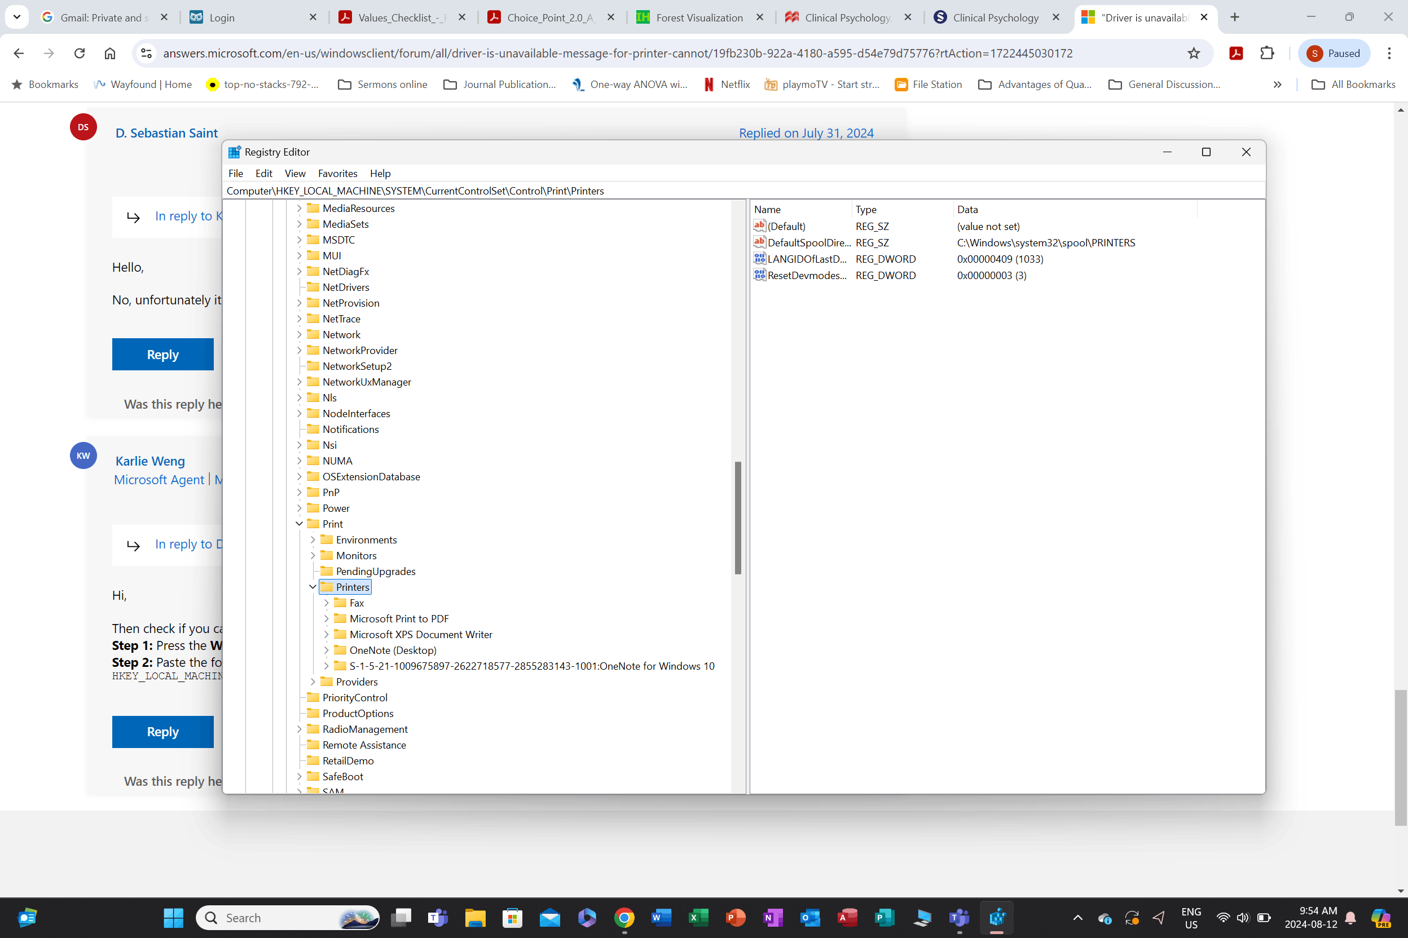Click the DefaultSpoolDirectory string value icon

coord(760,242)
